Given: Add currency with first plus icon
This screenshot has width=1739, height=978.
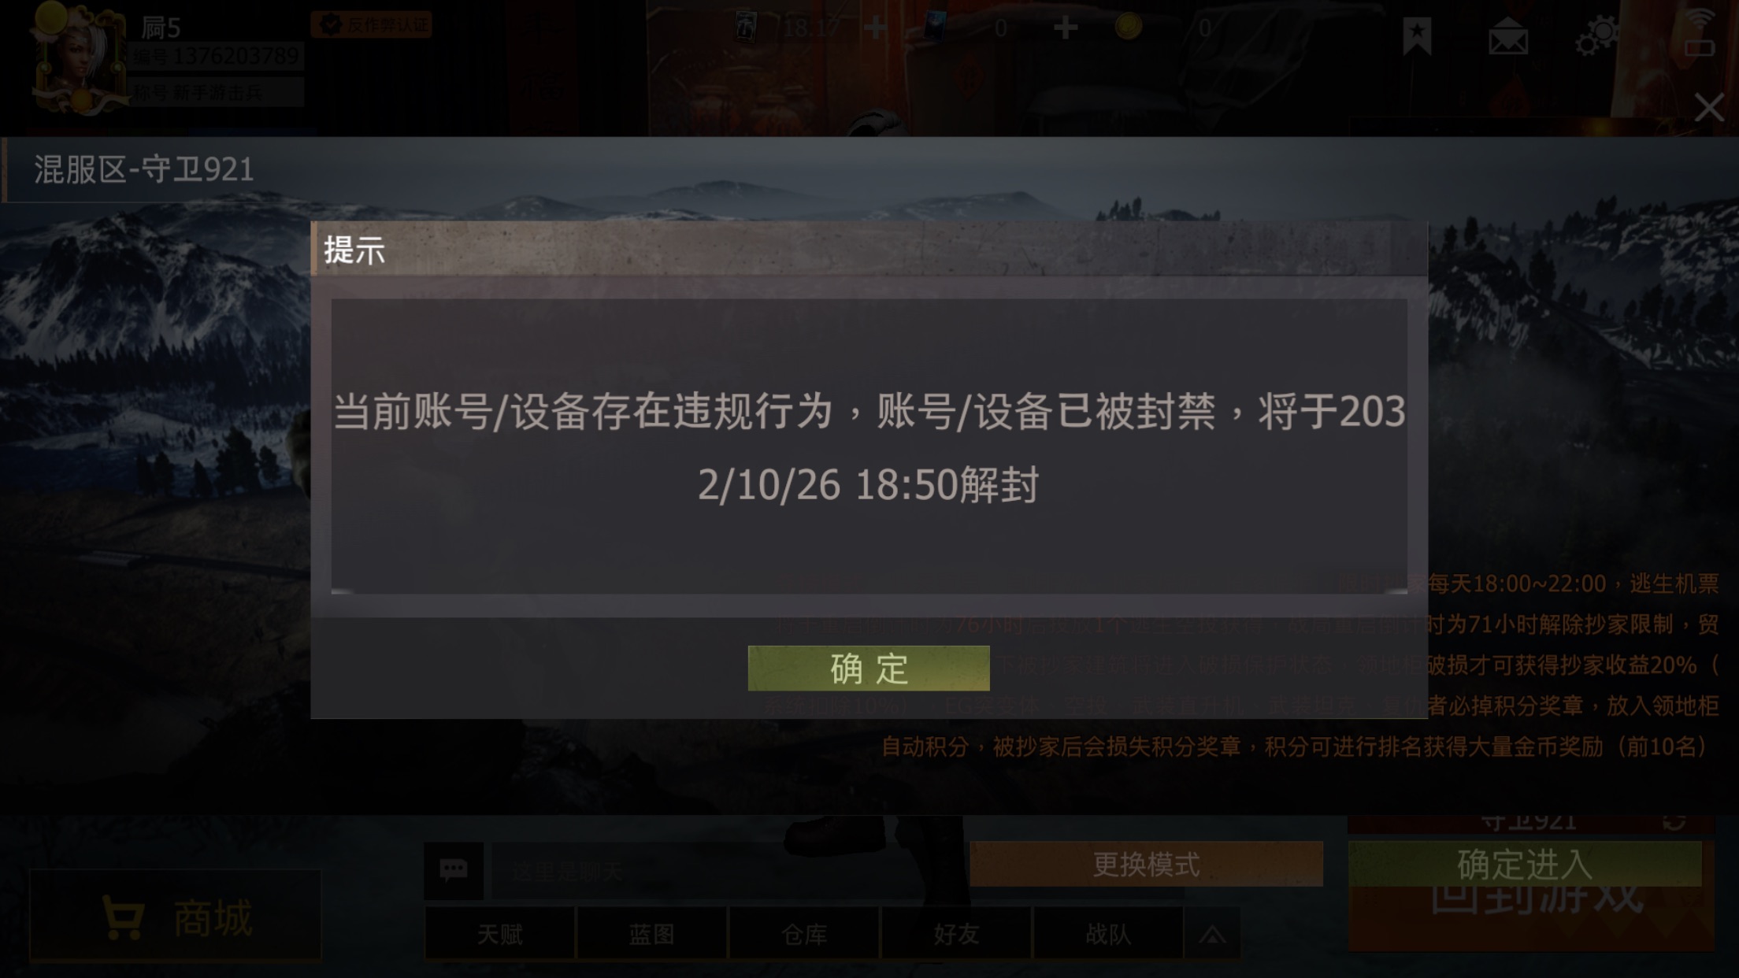Looking at the screenshot, I should click(x=875, y=28).
